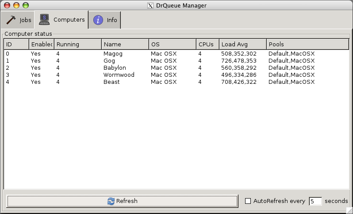Sort by the CPUs column header

tap(207, 44)
